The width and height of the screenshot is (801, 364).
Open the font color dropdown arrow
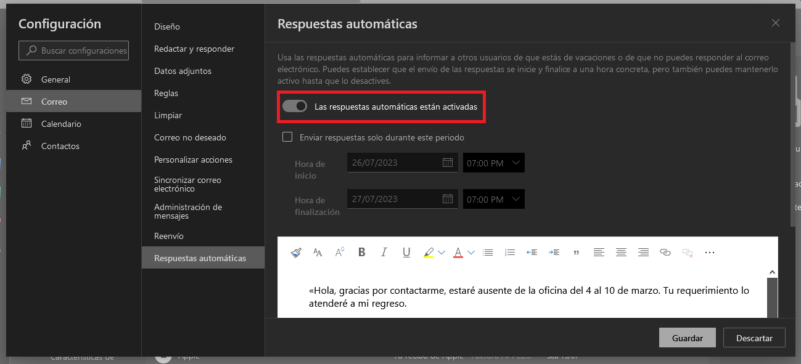[470, 252]
